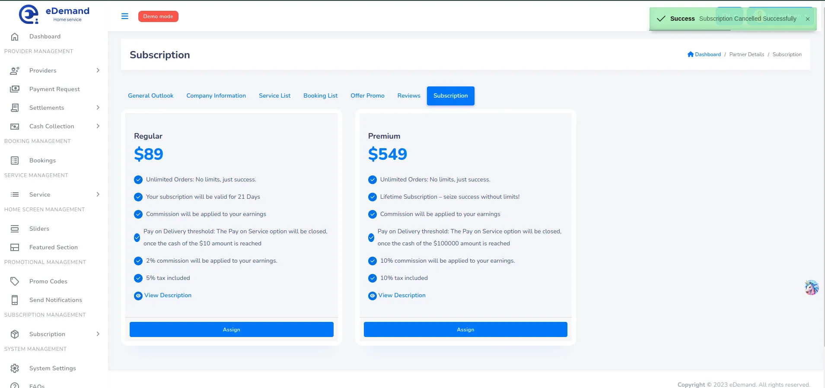Click the Bookings list icon

[15, 160]
